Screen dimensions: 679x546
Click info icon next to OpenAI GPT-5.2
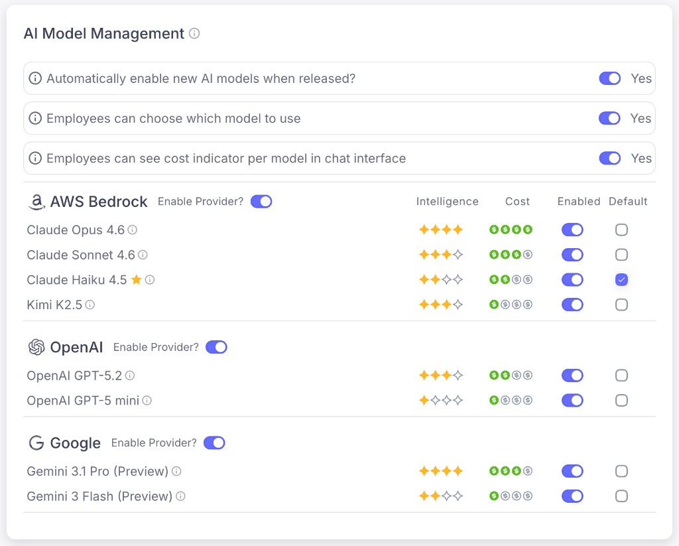click(x=130, y=375)
